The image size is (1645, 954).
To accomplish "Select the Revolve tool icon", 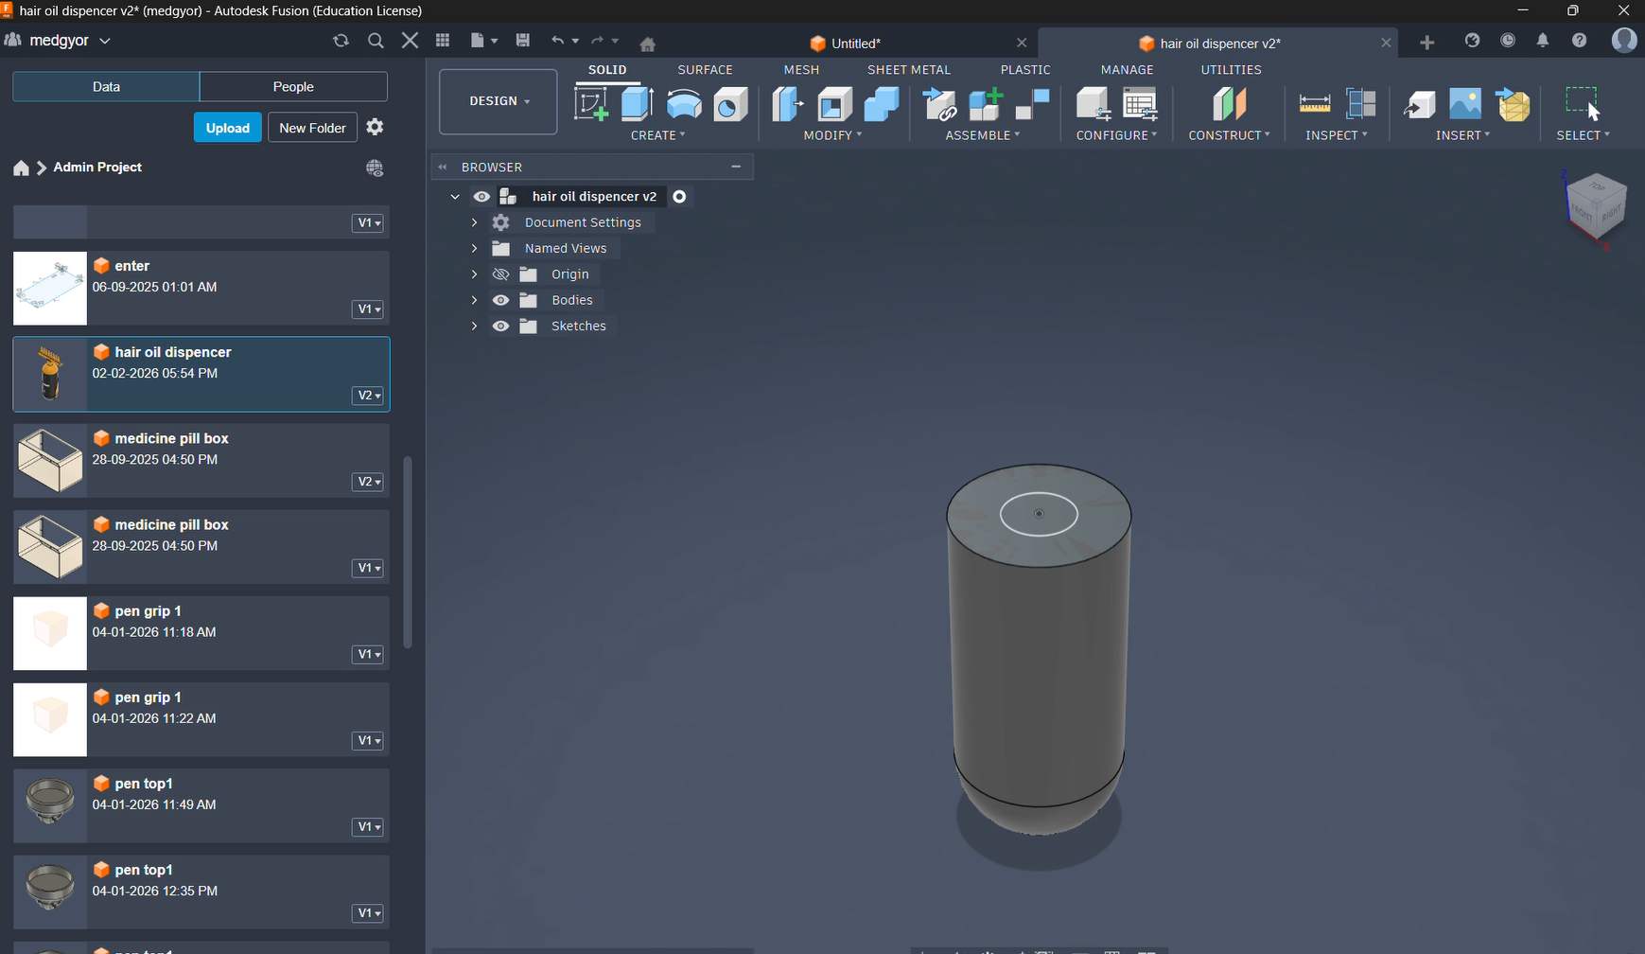I will tap(683, 104).
